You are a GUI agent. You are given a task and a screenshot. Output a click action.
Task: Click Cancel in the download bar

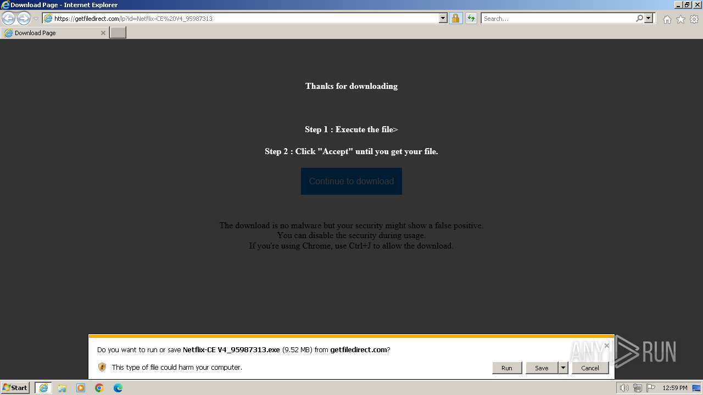click(x=590, y=368)
